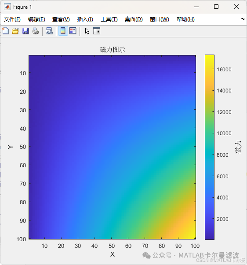
Task: Save the figure using the floppy icon
Action: tap(25, 31)
